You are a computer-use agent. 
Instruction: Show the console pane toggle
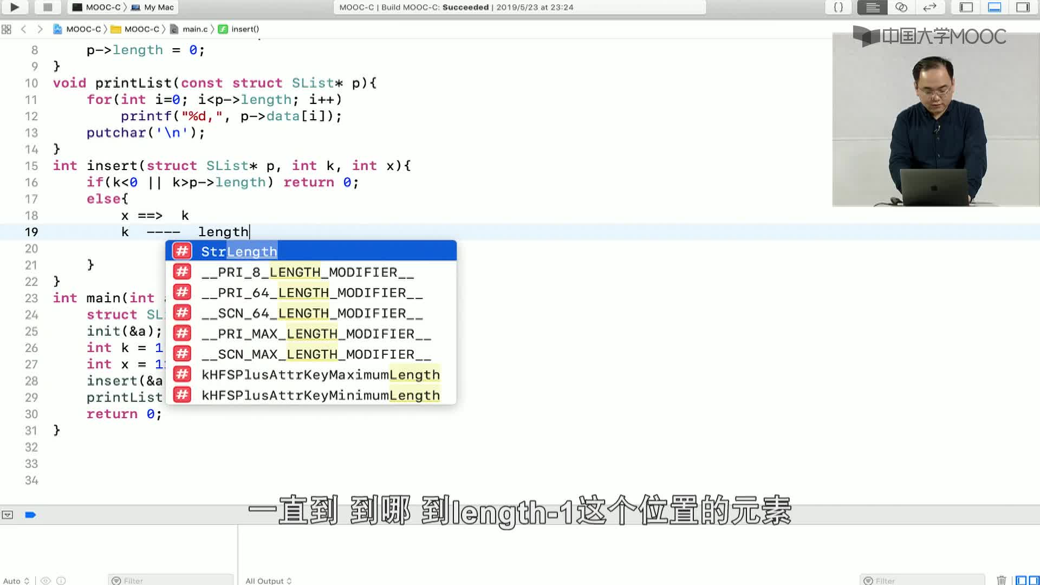[1033, 581]
